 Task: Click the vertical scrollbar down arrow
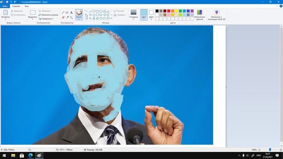[281, 146]
